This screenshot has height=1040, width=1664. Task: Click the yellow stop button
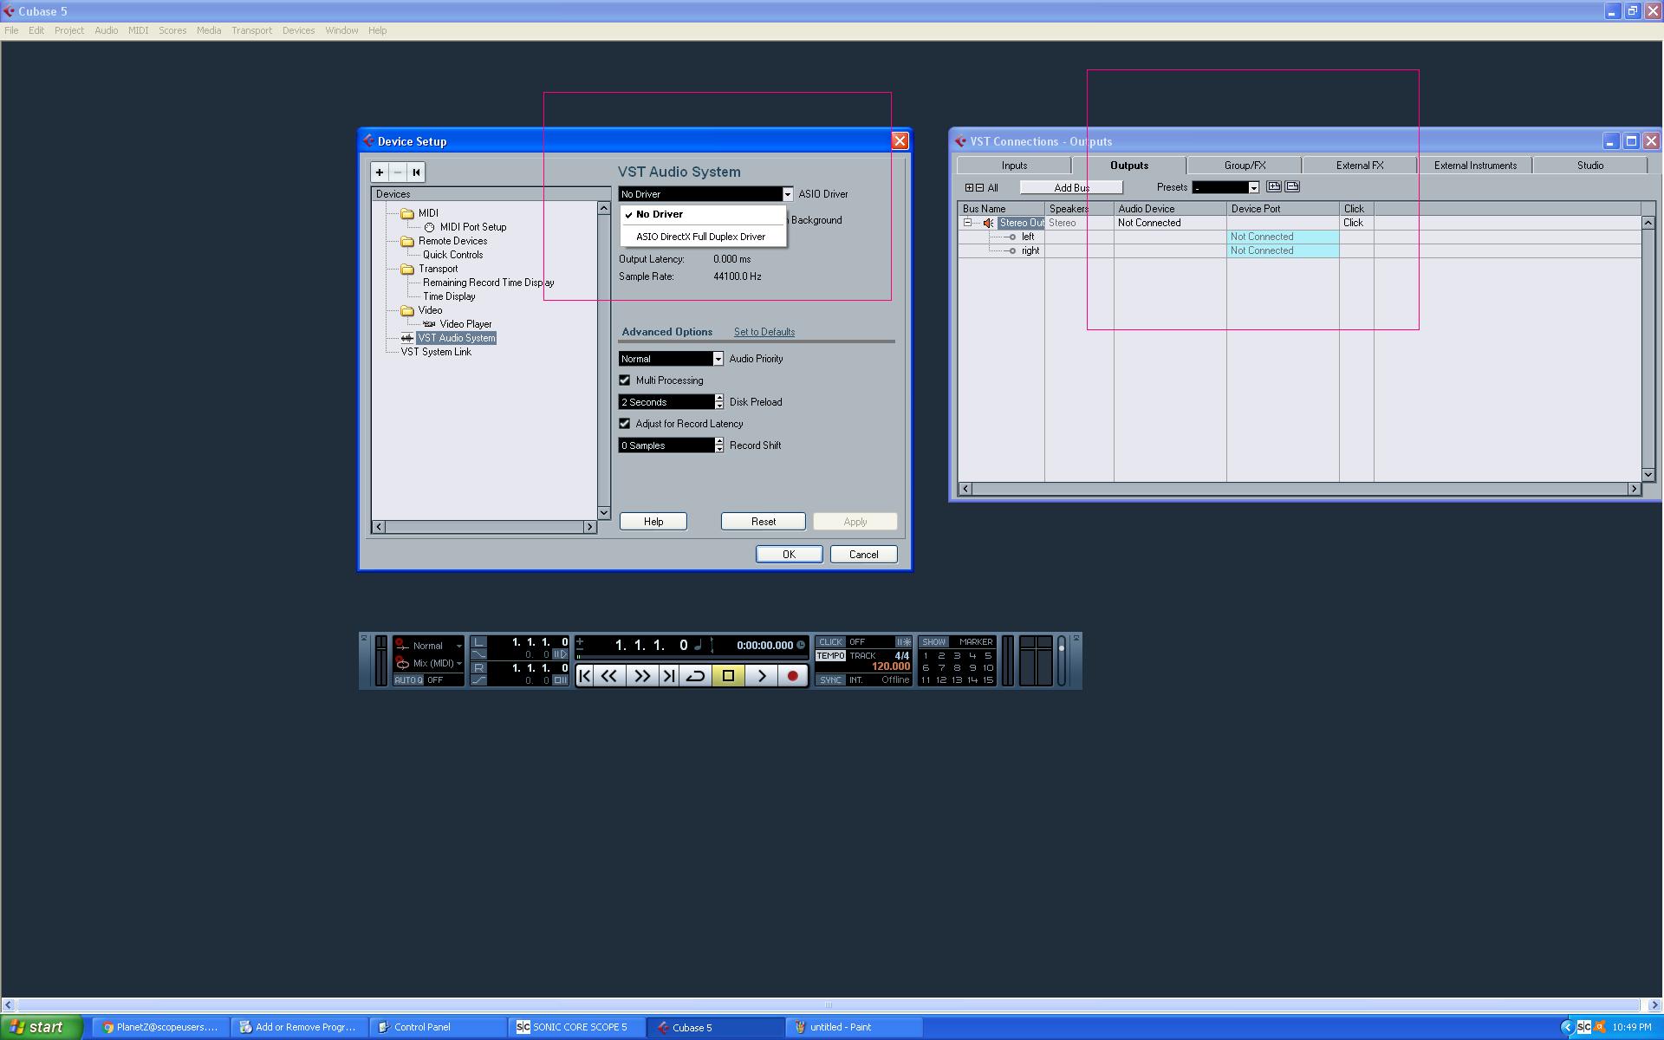728,676
